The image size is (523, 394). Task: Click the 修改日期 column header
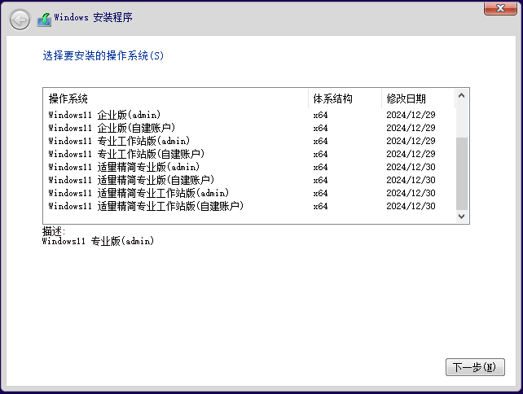pyautogui.click(x=418, y=98)
